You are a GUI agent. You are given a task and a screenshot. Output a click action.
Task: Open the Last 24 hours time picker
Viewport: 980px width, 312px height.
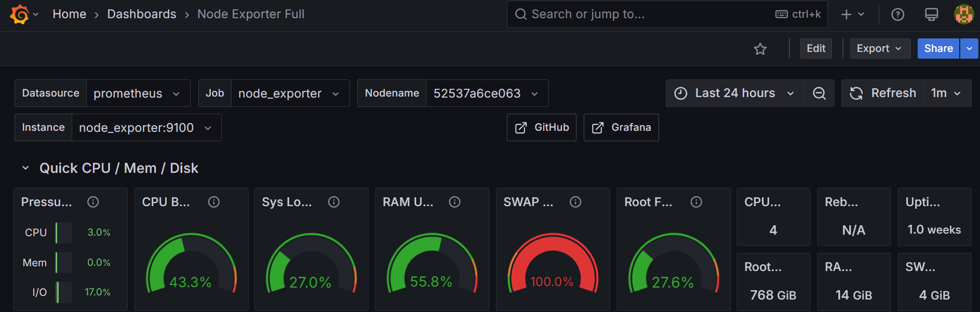pos(735,93)
